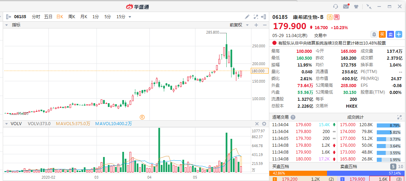Buy stock with 买 button
Image resolution: width=406 pixels, height=181 pixels.
tap(382, 34)
